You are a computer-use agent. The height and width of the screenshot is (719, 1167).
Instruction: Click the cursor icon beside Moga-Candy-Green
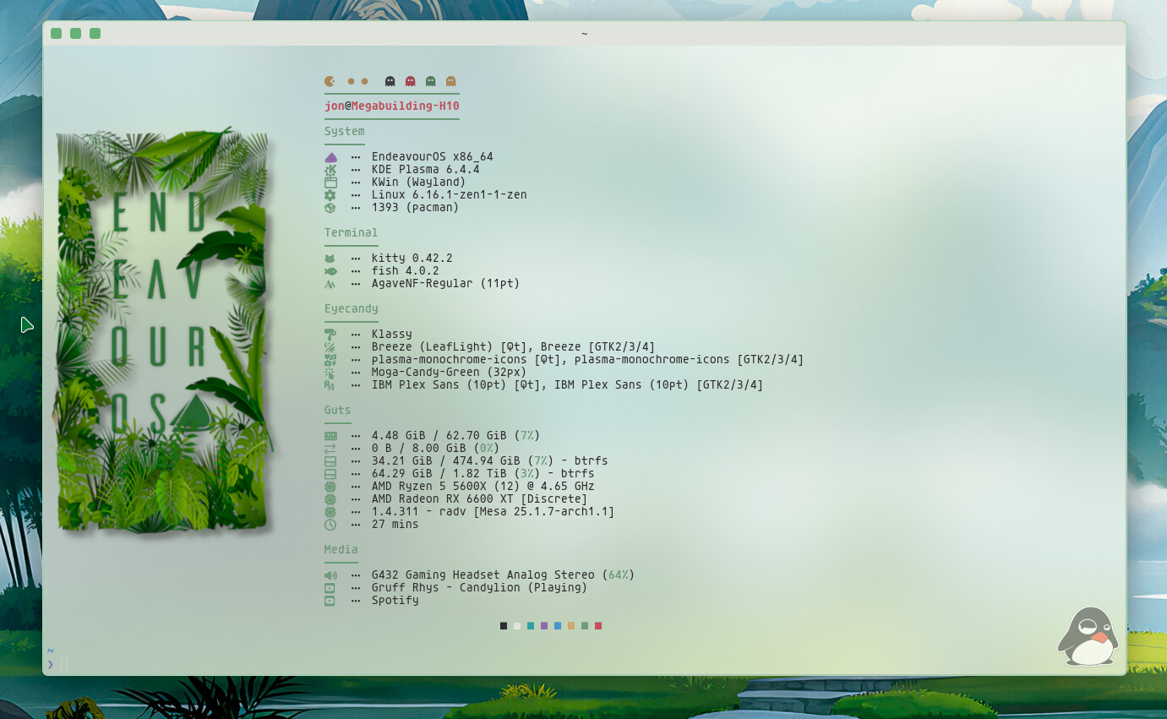[330, 372]
